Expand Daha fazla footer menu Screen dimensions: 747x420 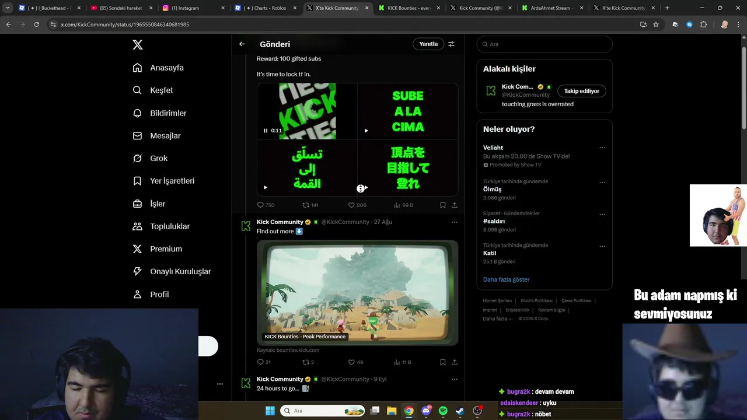(497, 319)
